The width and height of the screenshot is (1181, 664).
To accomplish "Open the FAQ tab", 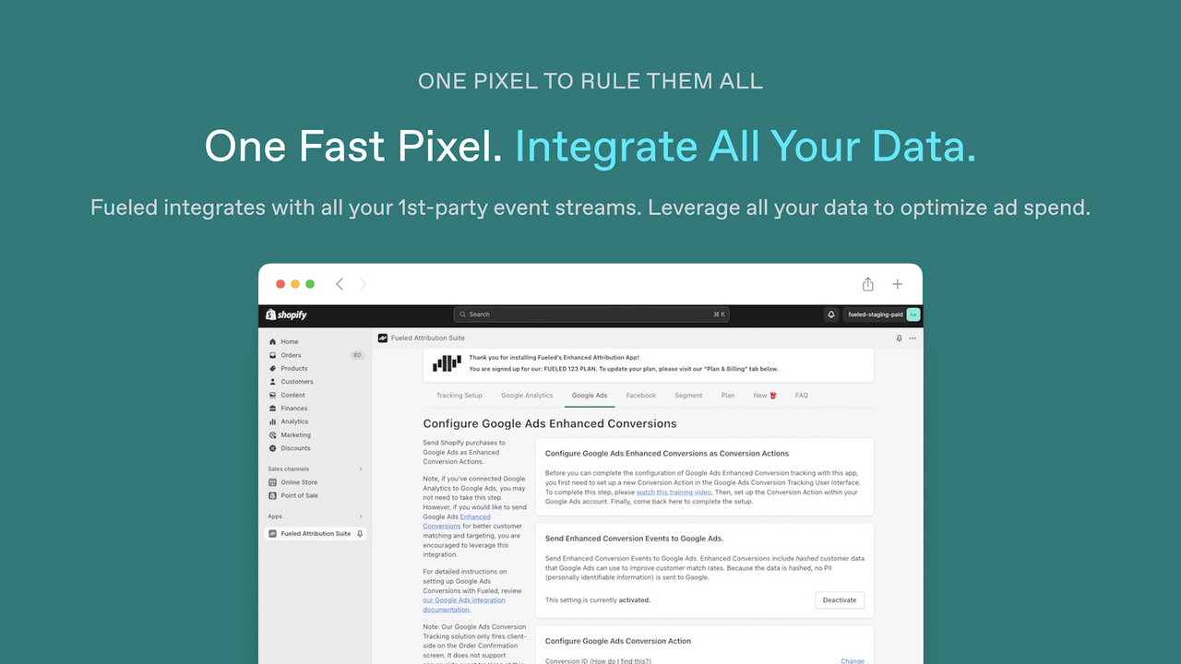I will (802, 396).
